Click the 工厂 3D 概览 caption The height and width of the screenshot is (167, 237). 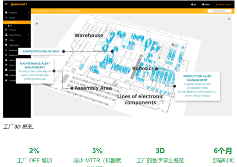(x=19, y=127)
